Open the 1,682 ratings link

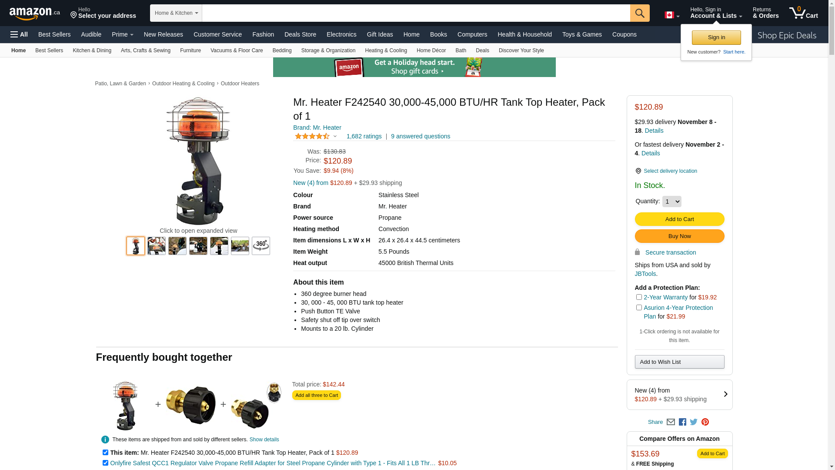[364, 136]
